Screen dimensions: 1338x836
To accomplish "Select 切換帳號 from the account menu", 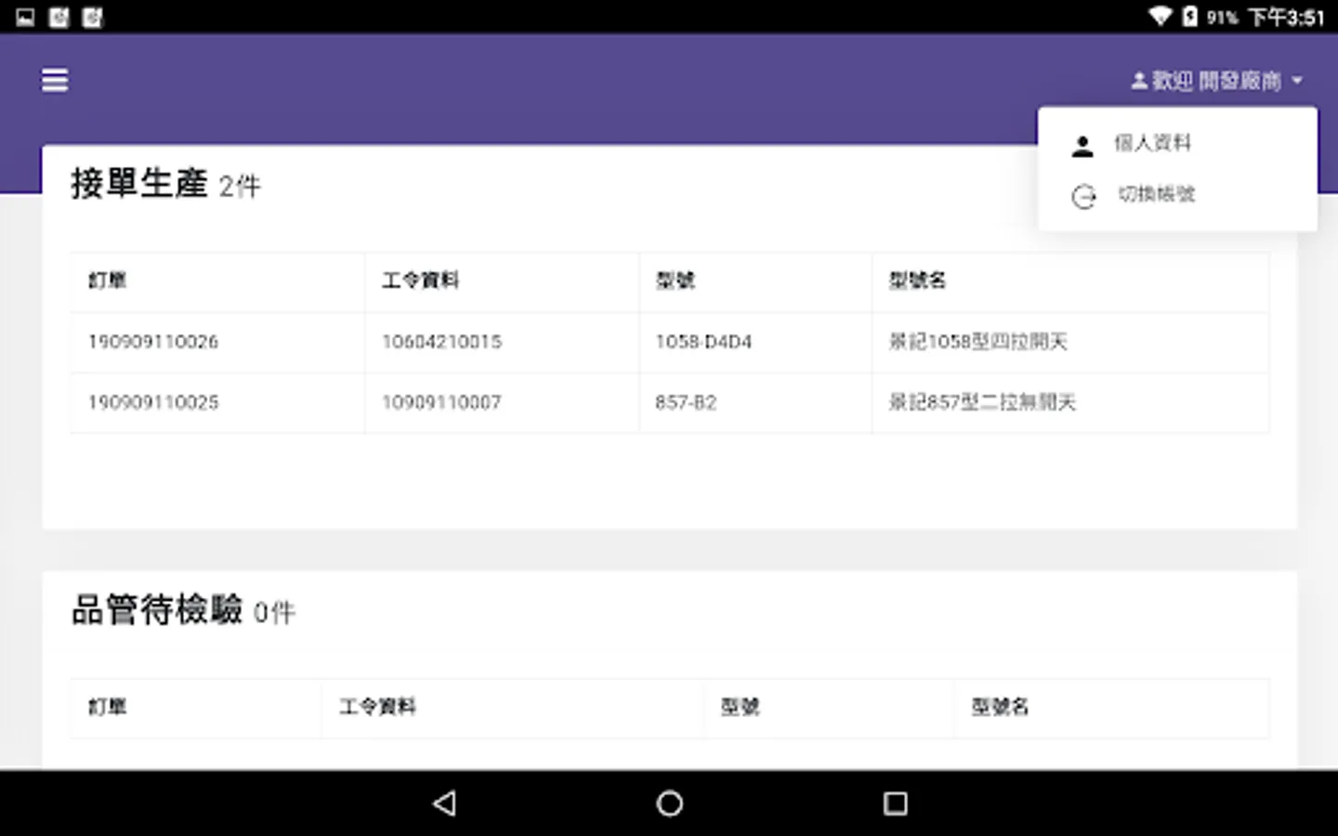I will 1155,196.
